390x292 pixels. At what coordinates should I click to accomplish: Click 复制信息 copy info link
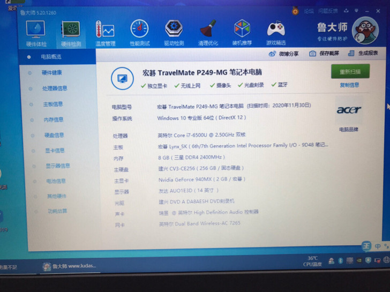(349, 85)
